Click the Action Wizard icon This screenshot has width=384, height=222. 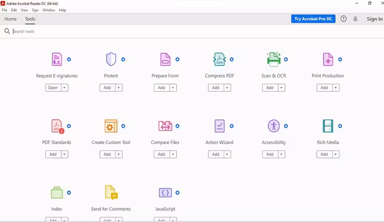[219, 126]
